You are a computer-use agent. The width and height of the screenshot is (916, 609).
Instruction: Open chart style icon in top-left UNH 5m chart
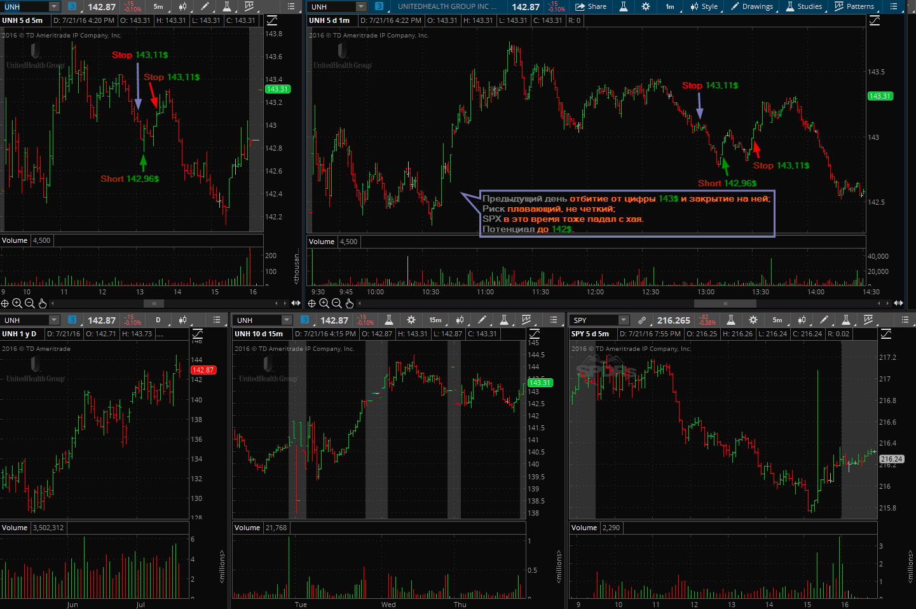click(183, 6)
